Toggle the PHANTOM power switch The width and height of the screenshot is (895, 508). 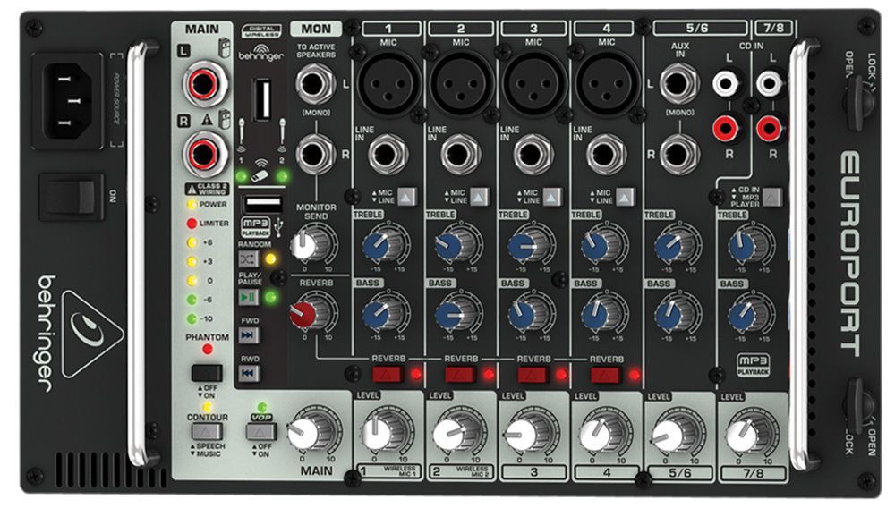[x=207, y=373]
